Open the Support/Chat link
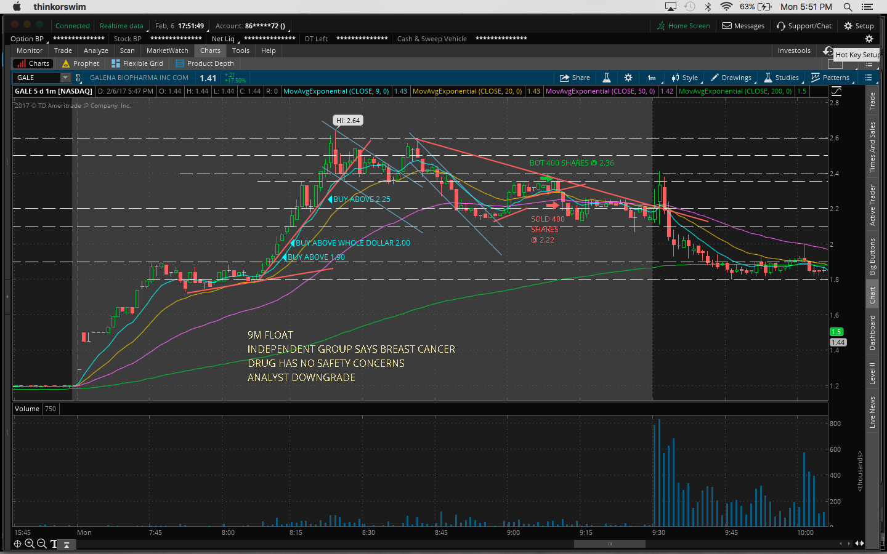Image resolution: width=887 pixels, height=554 pixels. pos(804,26)
